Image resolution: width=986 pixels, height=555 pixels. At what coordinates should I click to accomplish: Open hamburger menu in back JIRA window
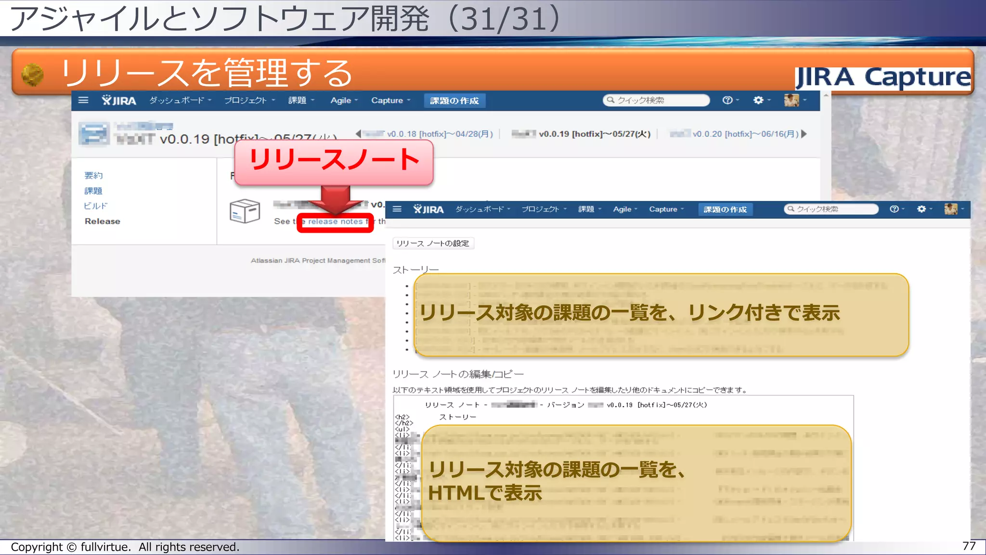tap(83, 100)
